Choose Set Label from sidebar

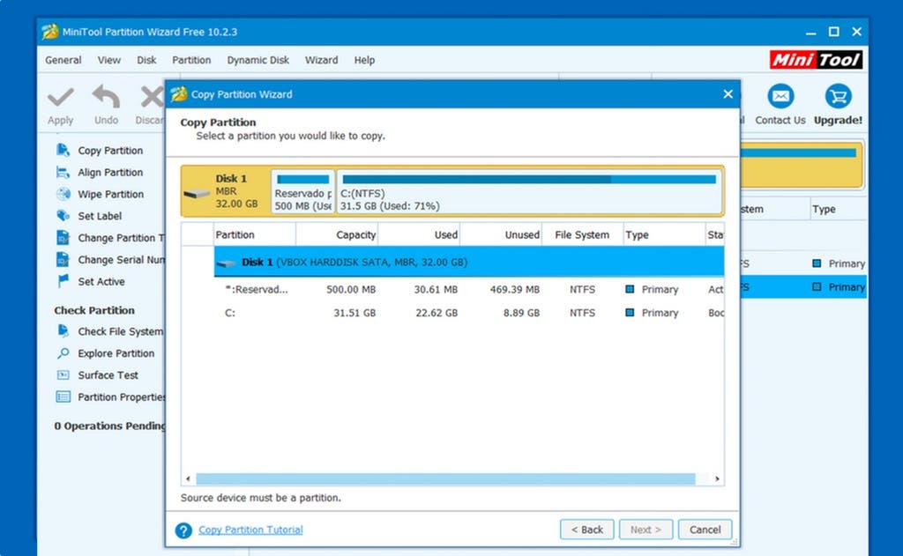tap(100, 216)
